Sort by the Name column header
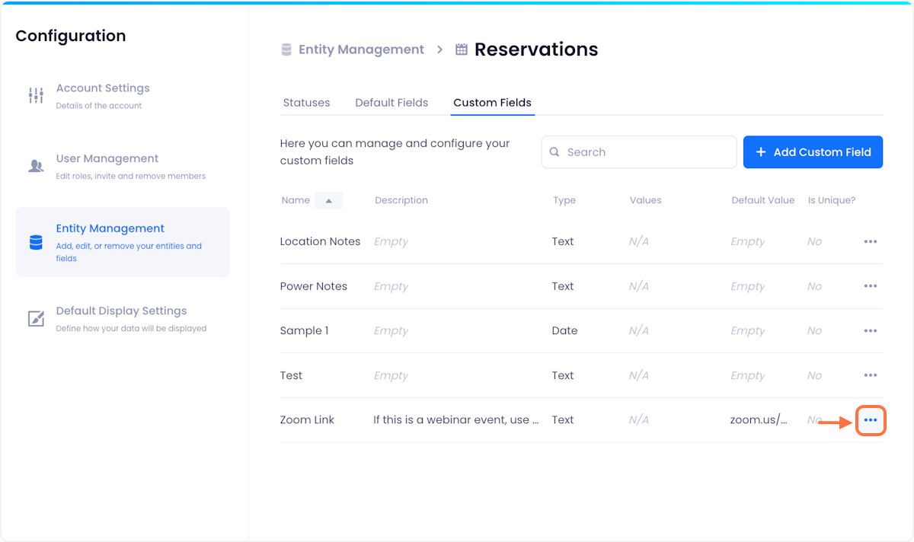This screenshot has height=542, width=914. tap(296, 200)
